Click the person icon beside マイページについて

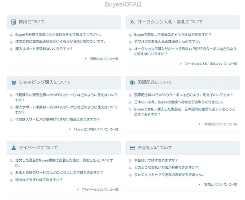[x=14, y=148]
